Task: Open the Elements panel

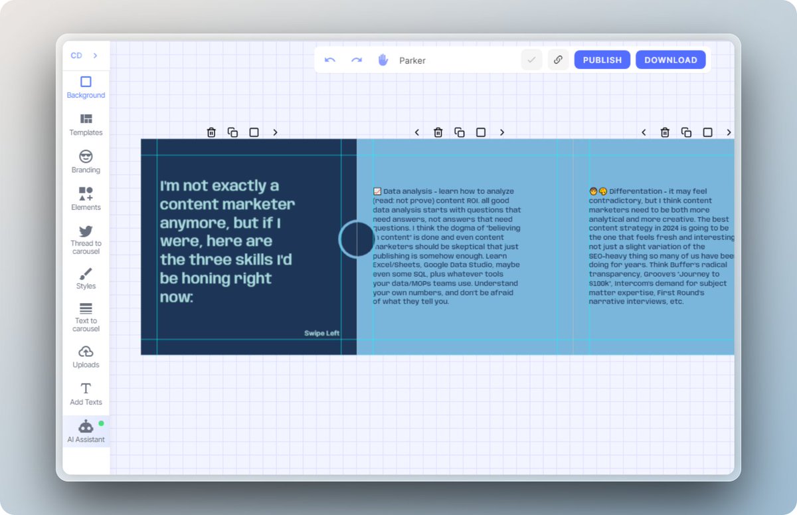Action: (x=86, y=199)
